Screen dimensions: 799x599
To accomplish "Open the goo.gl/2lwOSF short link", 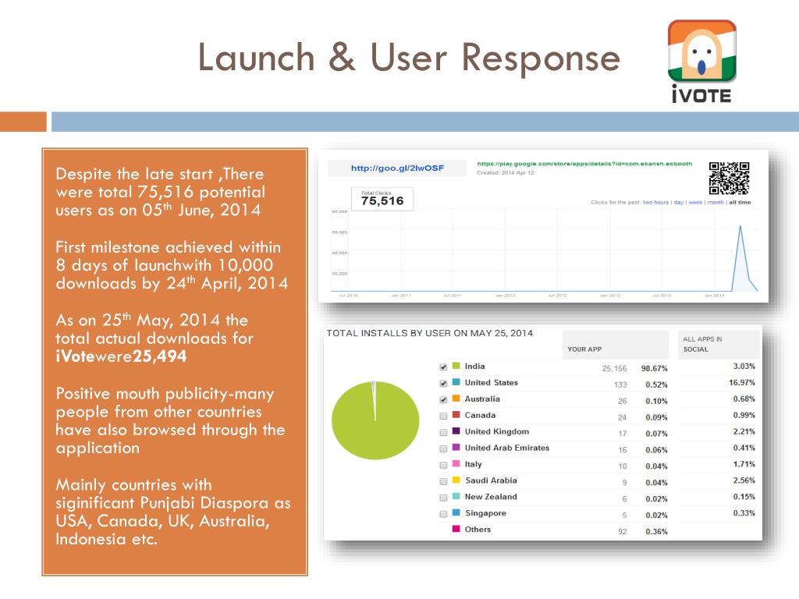I will point(397,168).
